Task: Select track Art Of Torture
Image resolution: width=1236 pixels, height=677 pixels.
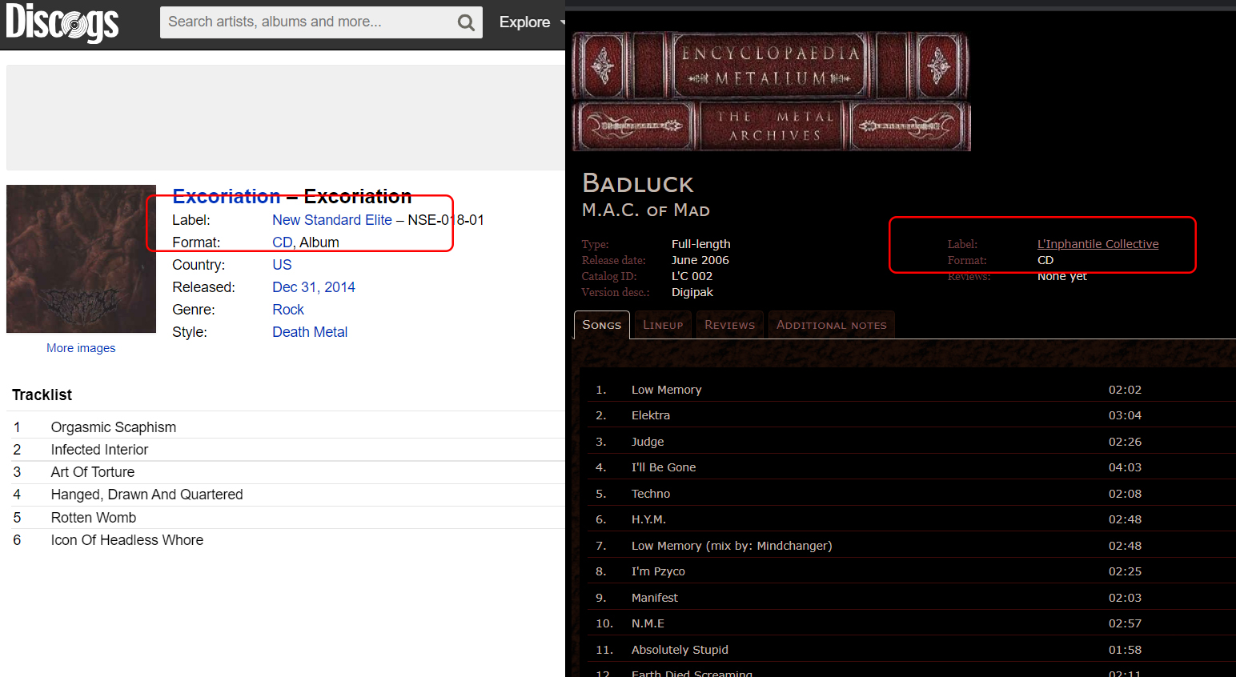Action: click(93, 472)
